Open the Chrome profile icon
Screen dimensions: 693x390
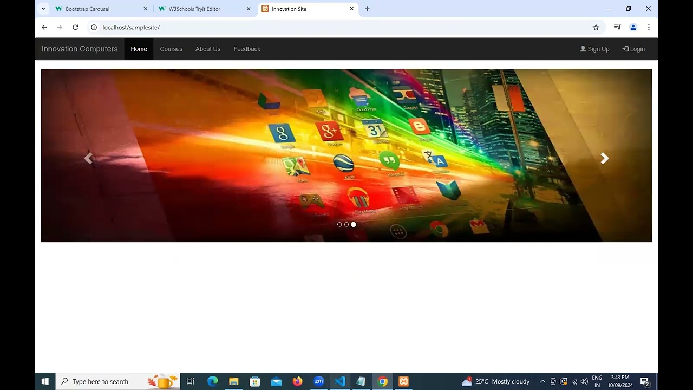pyautogui.click(x=633, y=27)
